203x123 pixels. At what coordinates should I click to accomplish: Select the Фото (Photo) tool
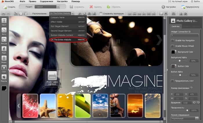pyautogui.click(x=4, y=31)
